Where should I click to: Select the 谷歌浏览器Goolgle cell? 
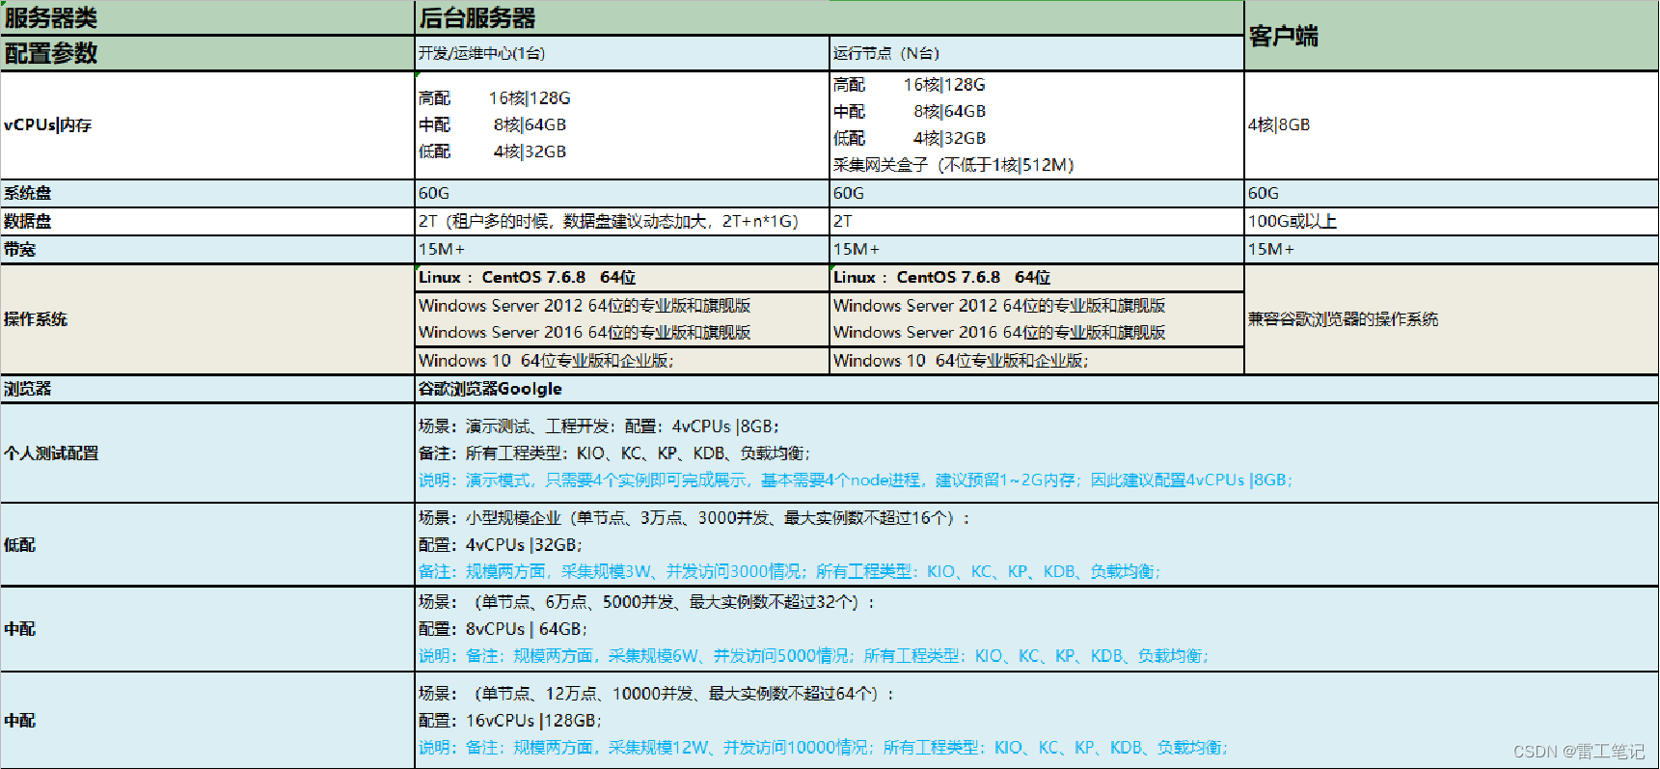[1037, 389]
